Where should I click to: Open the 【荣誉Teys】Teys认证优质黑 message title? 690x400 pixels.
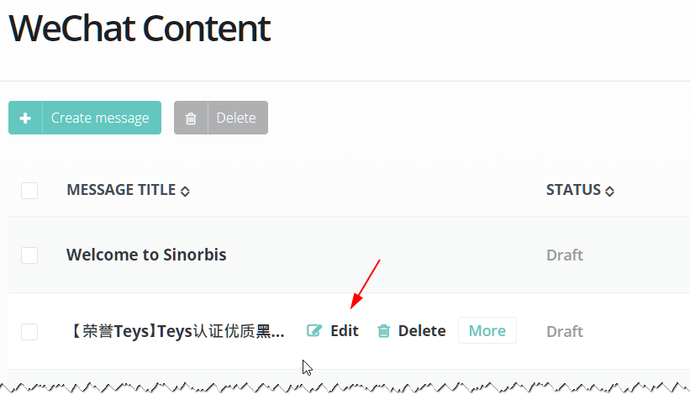[x=176, y=331]
